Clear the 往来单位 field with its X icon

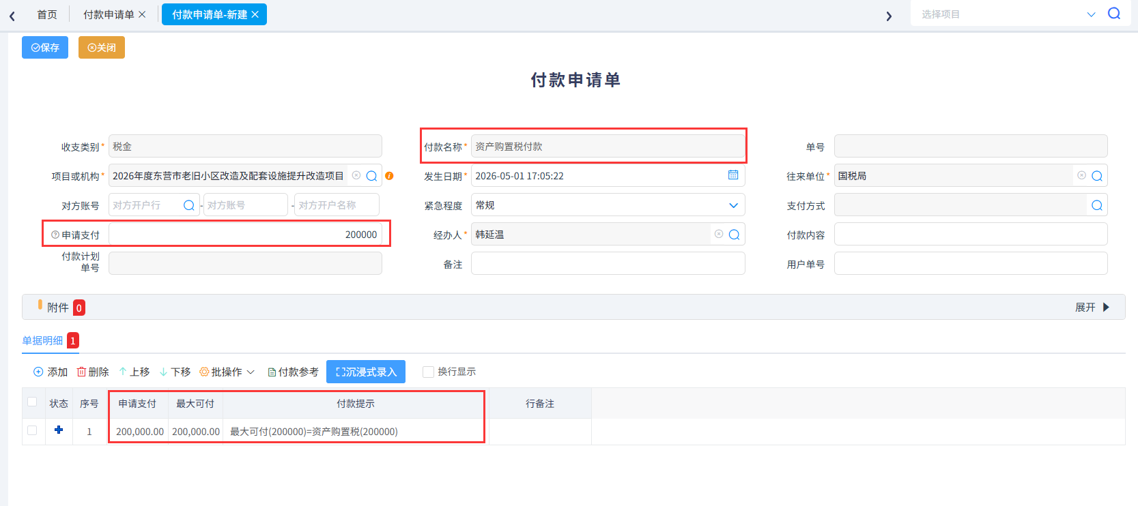pos(1081,175)
